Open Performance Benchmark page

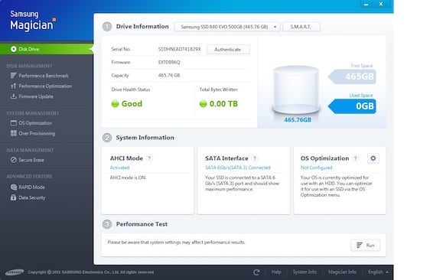(x=44, y=76)
